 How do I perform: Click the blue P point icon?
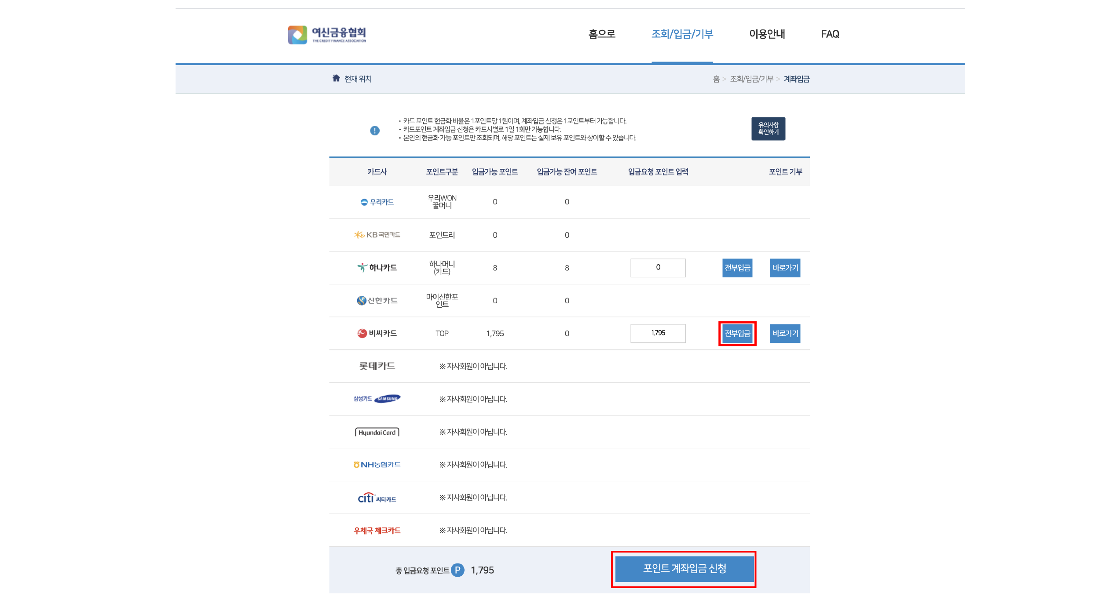[x=458, y=570]
